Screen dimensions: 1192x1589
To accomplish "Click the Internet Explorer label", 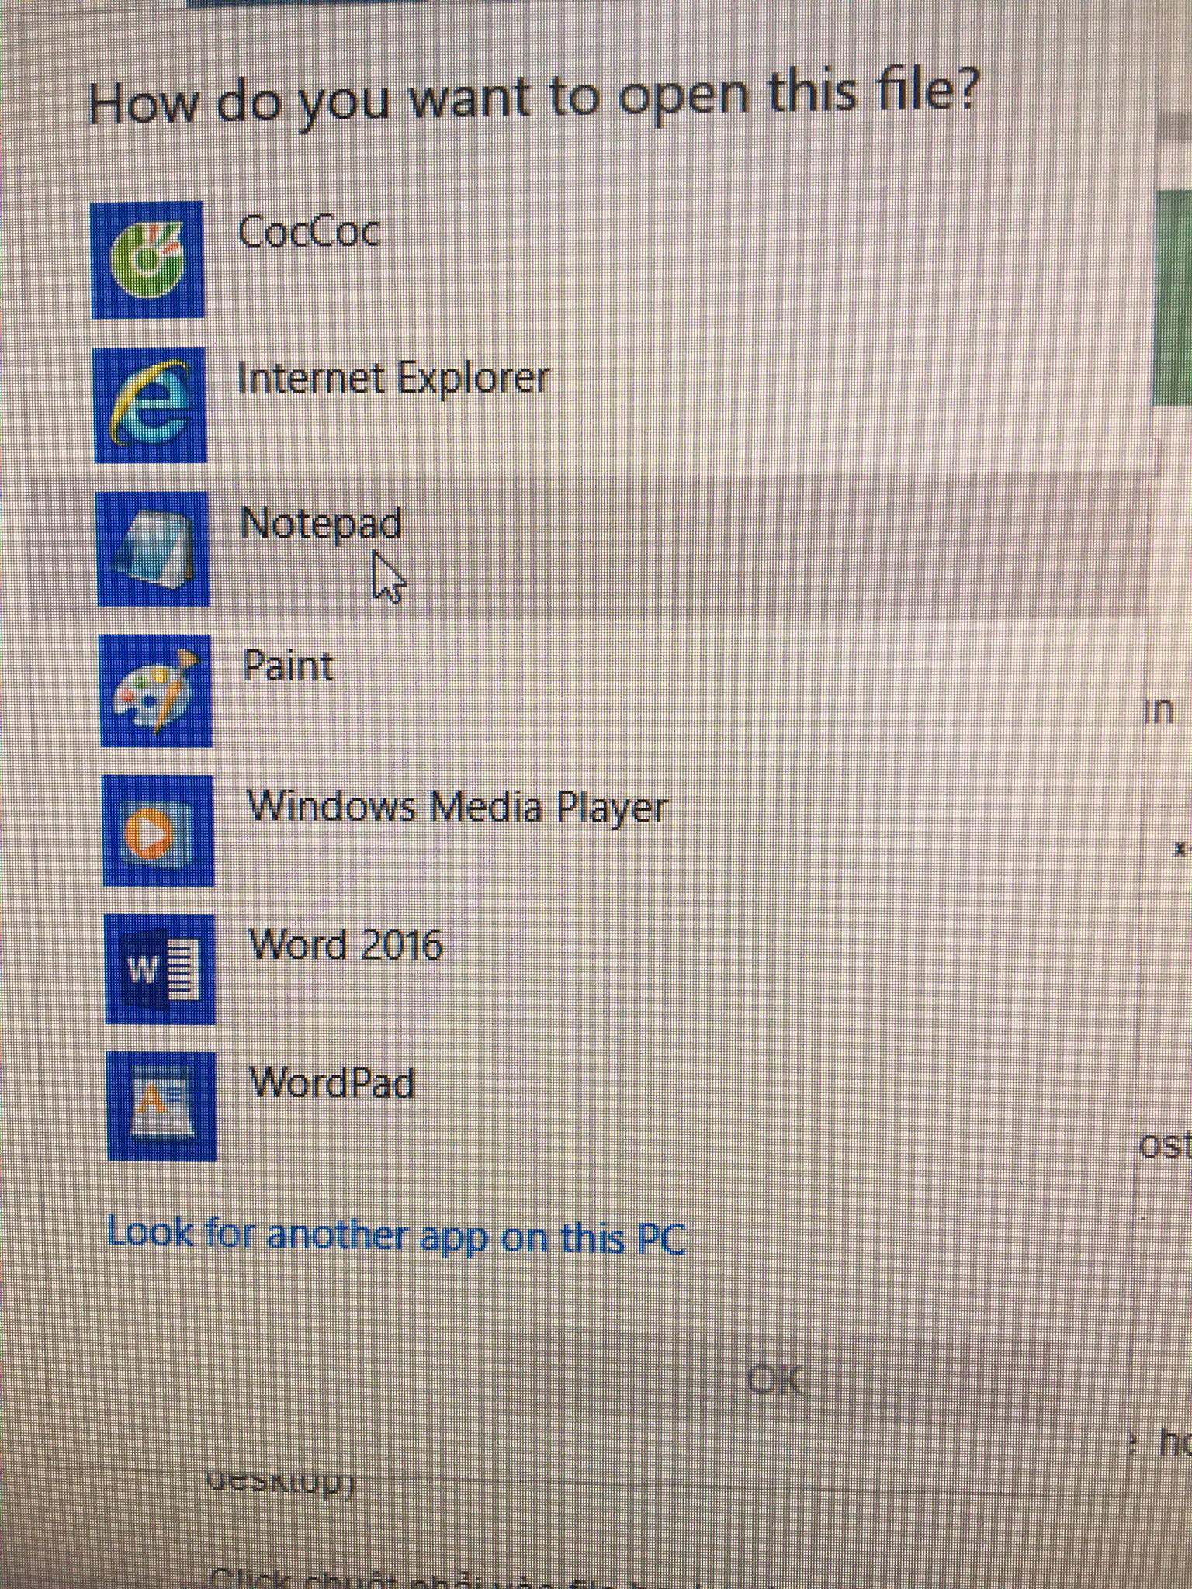I will coord(393,379).
